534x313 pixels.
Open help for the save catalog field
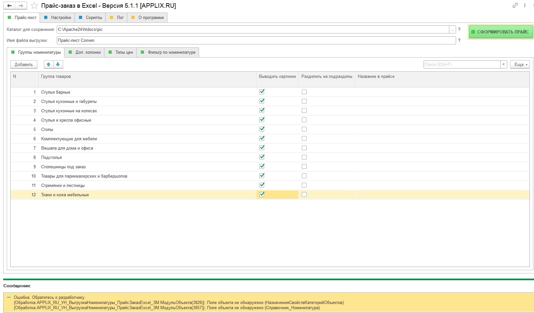click(x=459, y=29)
